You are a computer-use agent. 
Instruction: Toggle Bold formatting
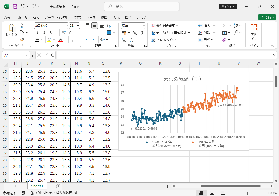[37, 33]
